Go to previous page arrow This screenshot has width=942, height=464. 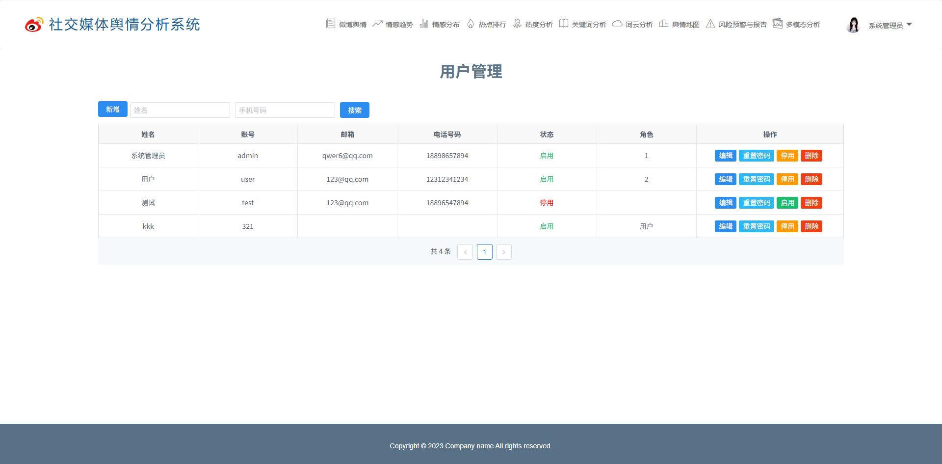point(465,252)
